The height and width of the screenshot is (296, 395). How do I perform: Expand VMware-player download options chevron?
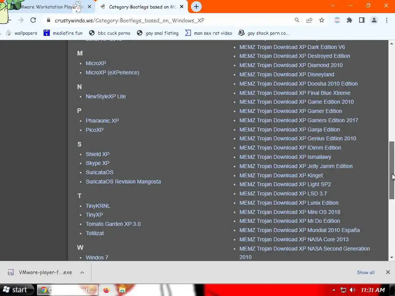pos(82,272)
